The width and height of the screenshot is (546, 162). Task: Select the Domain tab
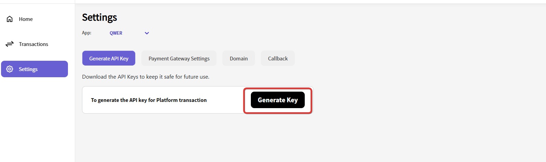pyautogui.click(x=239, y=58)
